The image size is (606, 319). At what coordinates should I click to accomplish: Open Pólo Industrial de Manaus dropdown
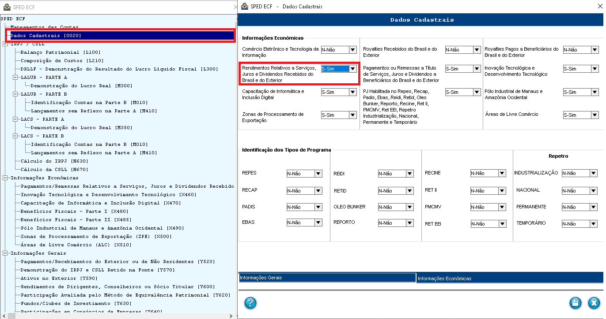595,92
